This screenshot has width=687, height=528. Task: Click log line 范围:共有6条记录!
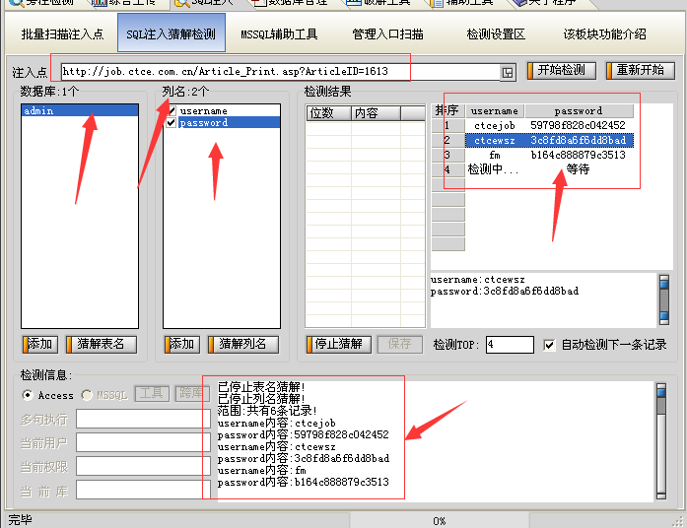(x=267, y=411)
